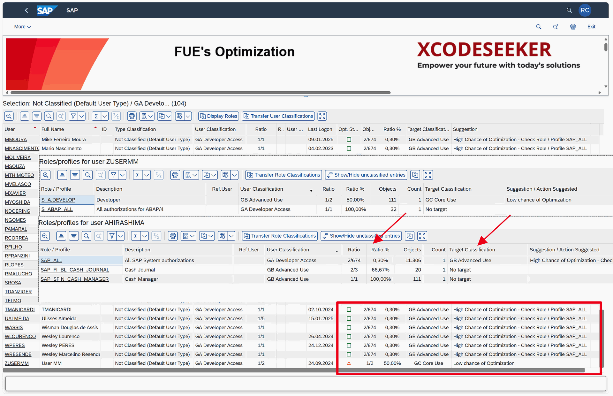Screen dimensions: 613x396
Task: Maximize the AHIRASHIMA roles panel
Action: pyautogui.click(x=422, y=236)
